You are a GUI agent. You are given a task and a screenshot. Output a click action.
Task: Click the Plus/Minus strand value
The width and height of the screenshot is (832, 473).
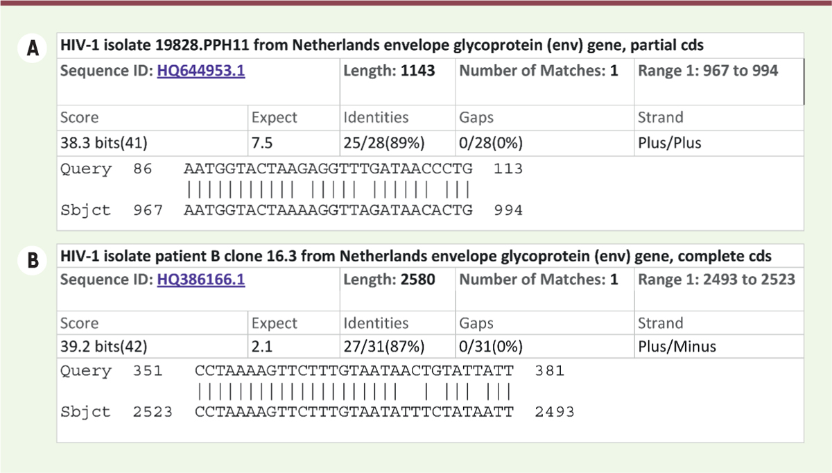(675, 347)
